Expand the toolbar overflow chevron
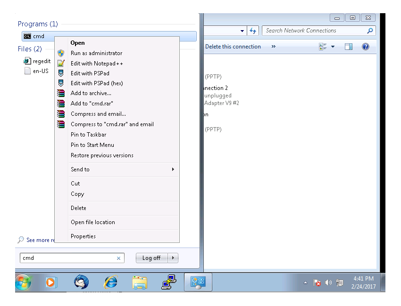401x306 pixels. tap(273, 47)
